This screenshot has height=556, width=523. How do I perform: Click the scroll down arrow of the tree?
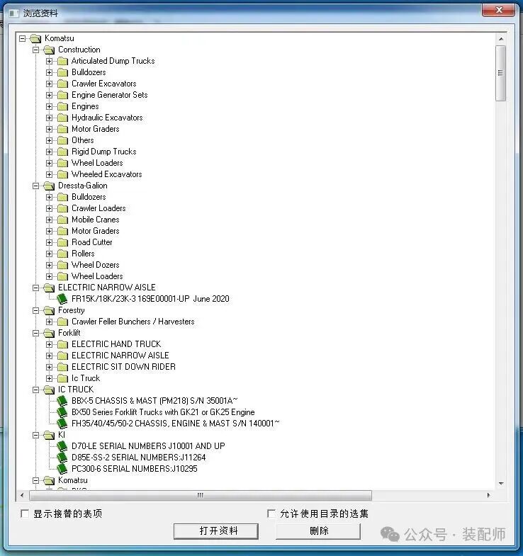click(x=500, y=483)
